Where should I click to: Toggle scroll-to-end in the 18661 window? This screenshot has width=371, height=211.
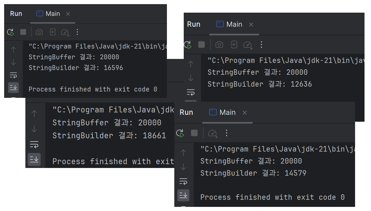pyautogui.click(x=34, y=159)
